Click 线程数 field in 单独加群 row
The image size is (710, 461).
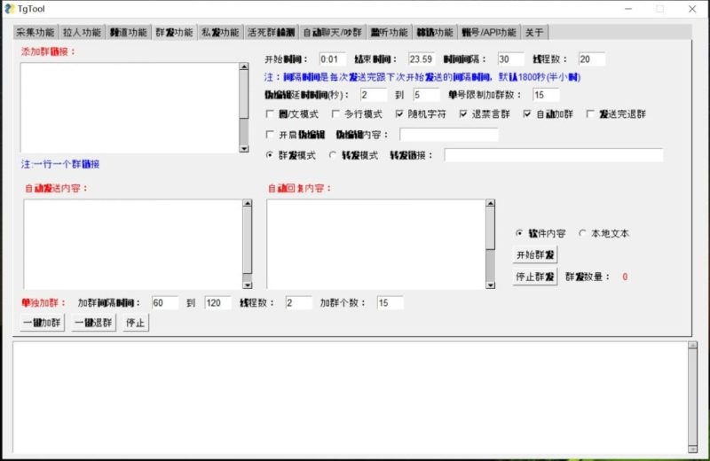tap(299, 303)
